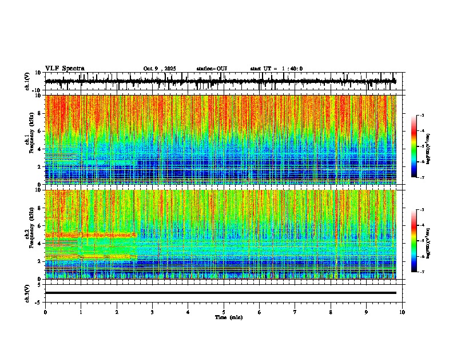Click the ch.1 voltage waveform trace

[220, 81]
